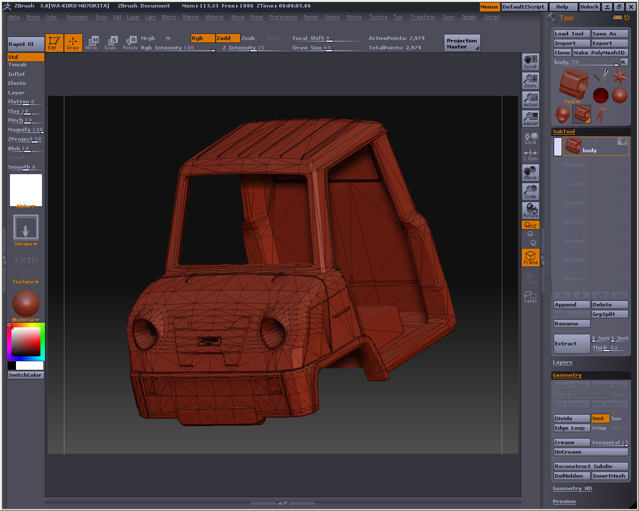Click the AAHalf view icon
The image size is (639, 511).
pyautogui.click(x=530, y=119)
